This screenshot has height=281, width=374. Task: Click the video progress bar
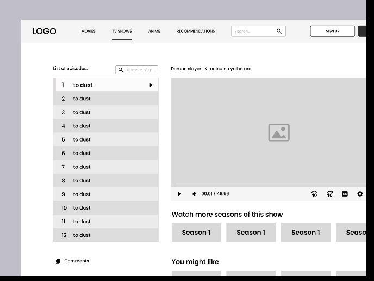[x=271, y=184]
